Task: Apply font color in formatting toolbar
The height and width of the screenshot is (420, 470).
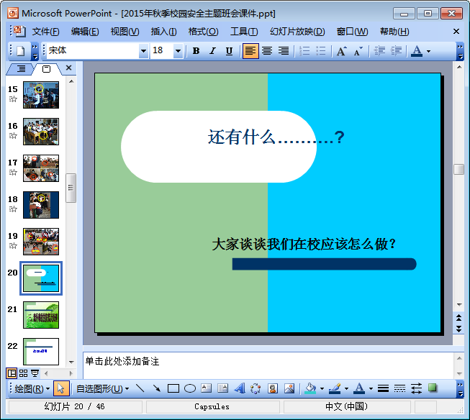Action: coord(417,51)
